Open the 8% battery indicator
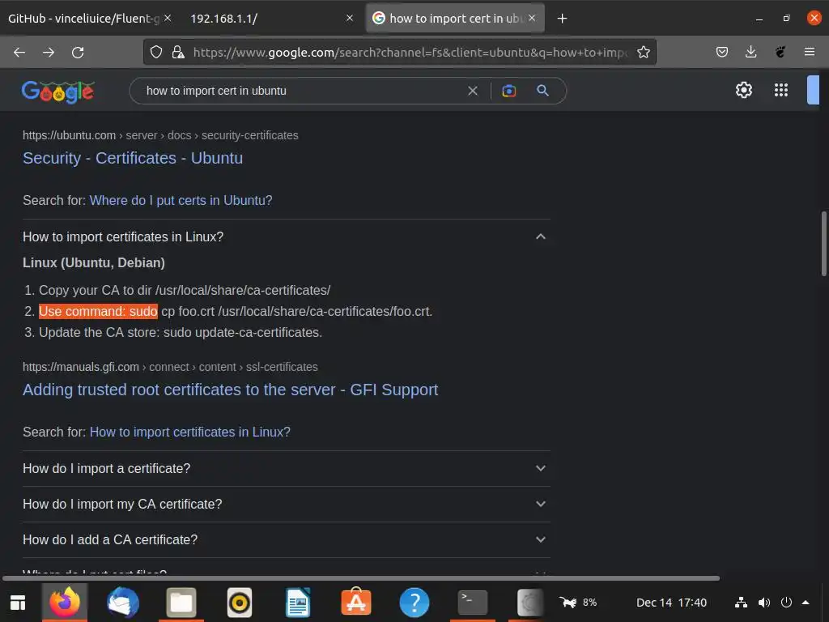Screen dimensions: 829x622 (578, 603)
